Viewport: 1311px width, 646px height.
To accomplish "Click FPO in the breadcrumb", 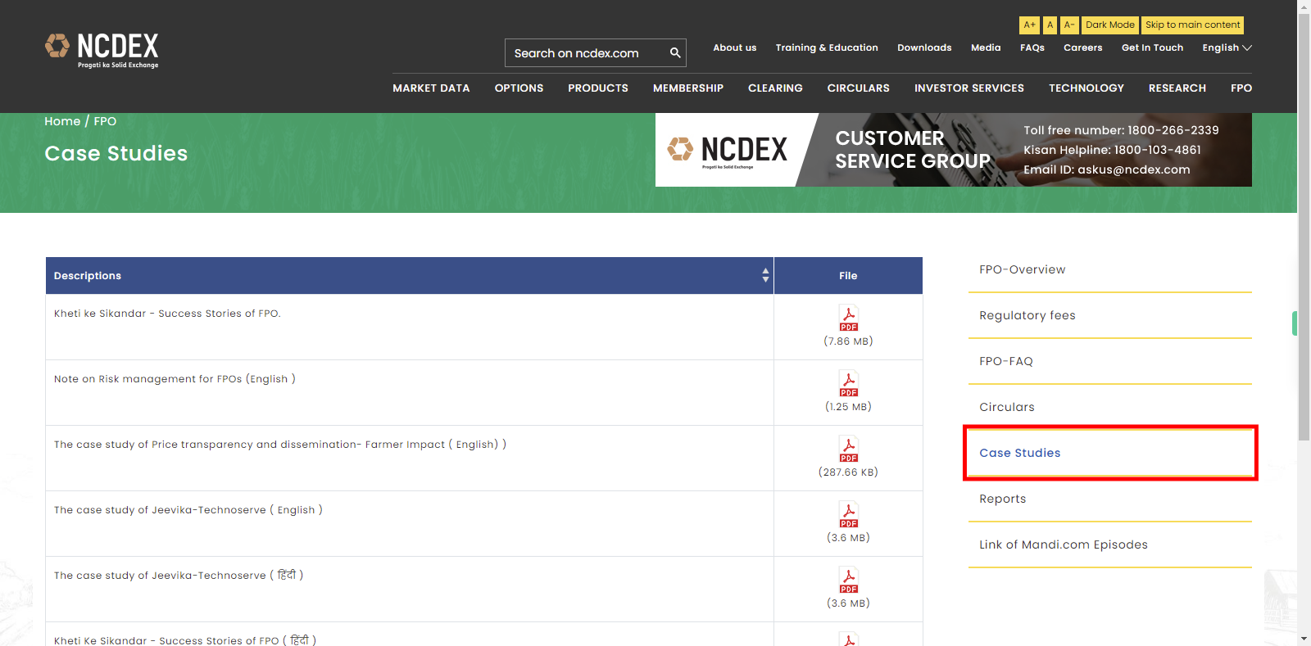I will (105, 121).
